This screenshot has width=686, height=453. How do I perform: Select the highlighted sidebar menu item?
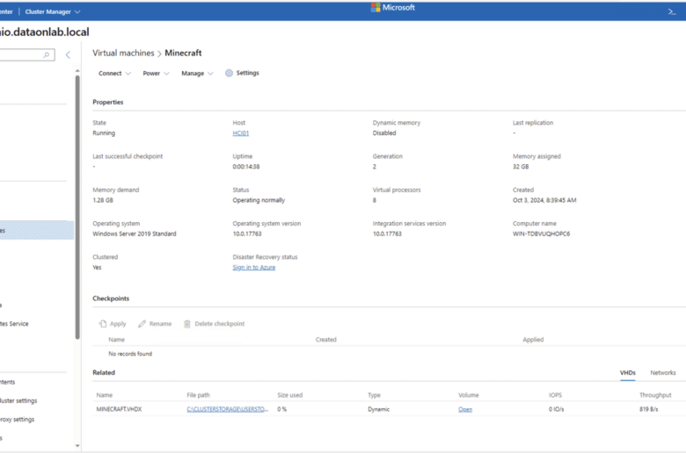(37, 230)
